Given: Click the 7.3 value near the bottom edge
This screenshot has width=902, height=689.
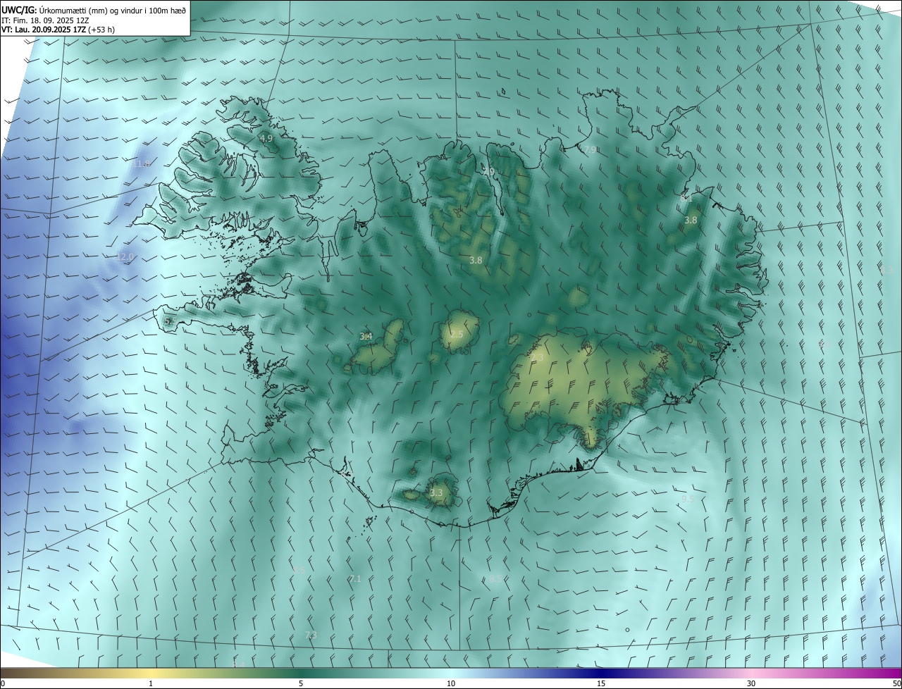Looking at the screenshot, I should click(311, 635).
